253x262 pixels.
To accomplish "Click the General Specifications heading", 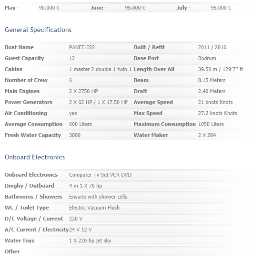I will [x=38, y=30].
